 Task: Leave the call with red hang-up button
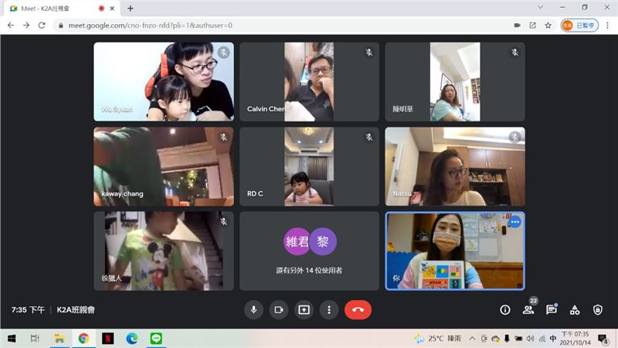(x=358, y=309)
